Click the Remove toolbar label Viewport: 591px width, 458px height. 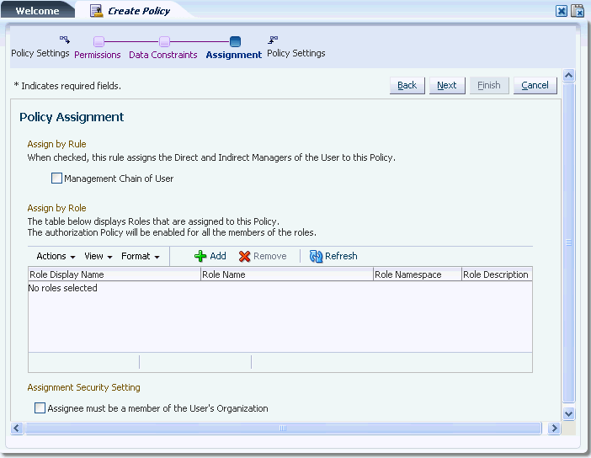point(270,256)
